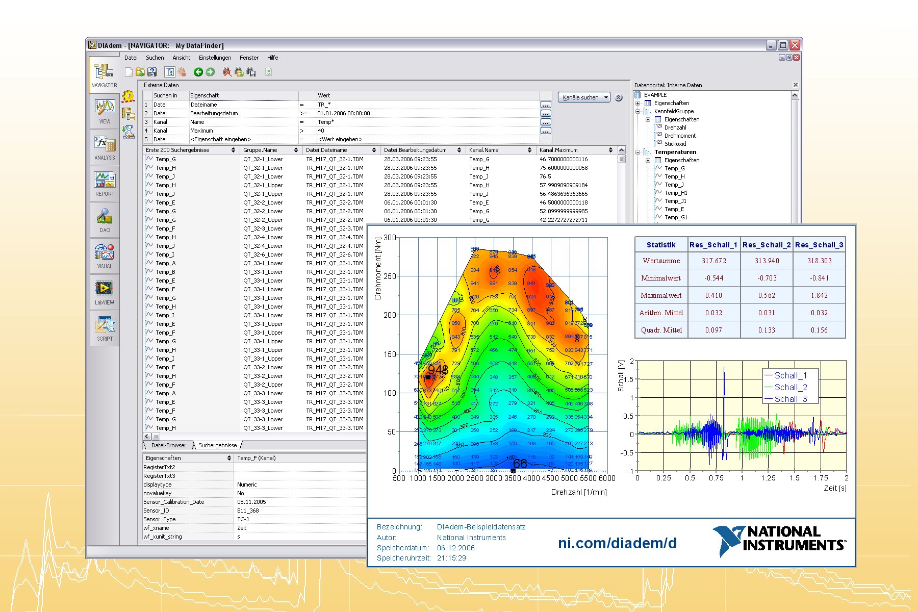Click the Kanäle suchen button
Image resolution: width=918 pixels, height=612 pixels.
pyautogui.click(x=580, y=97)
